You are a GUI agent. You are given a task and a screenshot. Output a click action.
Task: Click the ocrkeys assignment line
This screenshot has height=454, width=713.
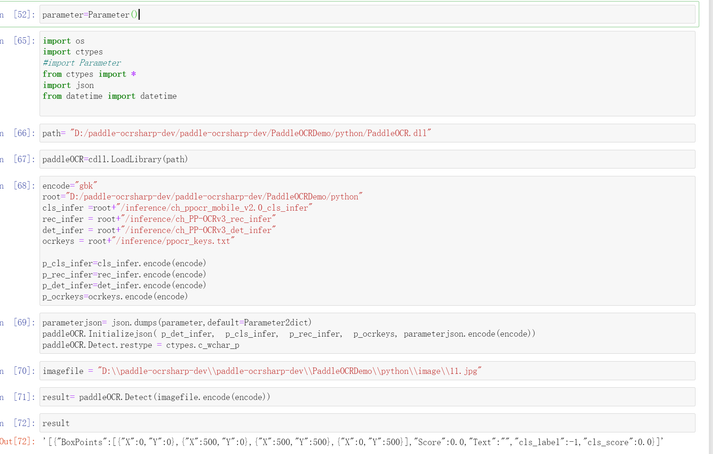tap(139, 241)
